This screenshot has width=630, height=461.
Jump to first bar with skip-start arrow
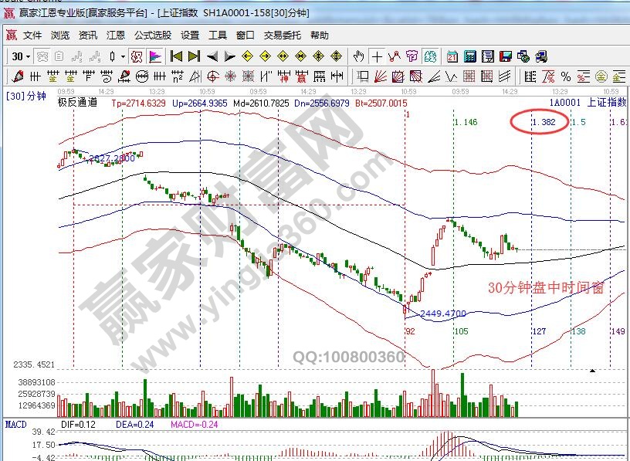click(176, 56)
